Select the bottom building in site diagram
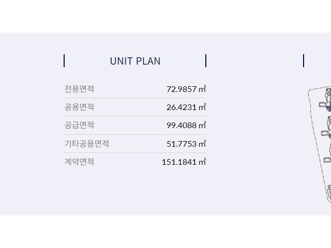The image size is (331, 248). (329, 193)
